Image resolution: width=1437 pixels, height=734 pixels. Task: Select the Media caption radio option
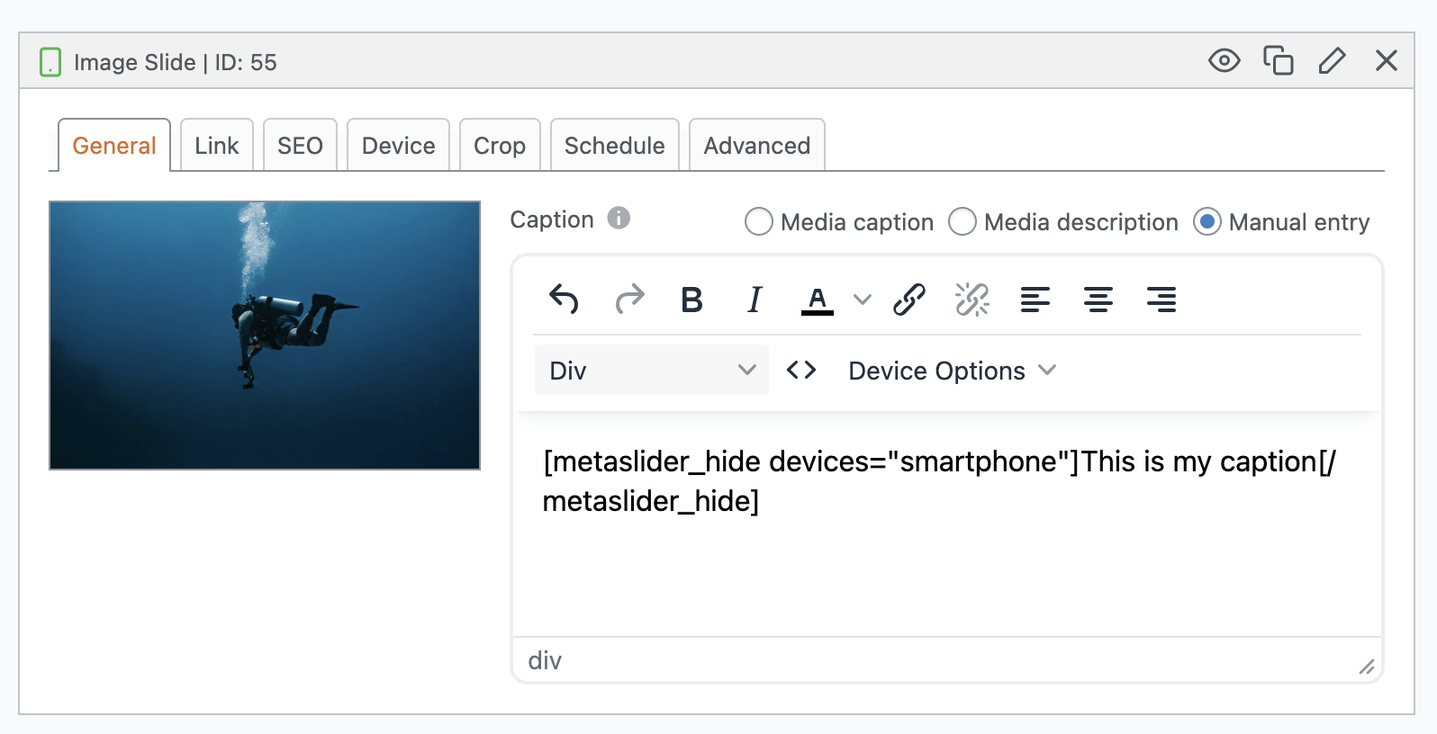pos(759,221)
